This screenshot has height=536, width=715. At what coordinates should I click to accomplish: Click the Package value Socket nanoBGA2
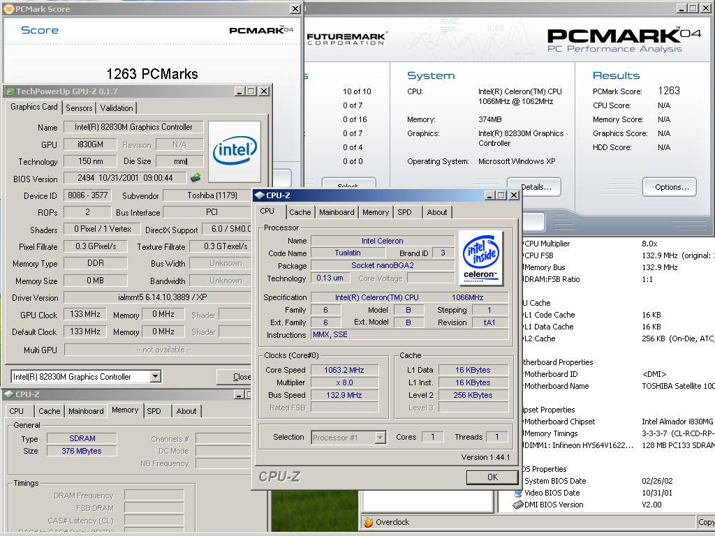click(382, 265)
